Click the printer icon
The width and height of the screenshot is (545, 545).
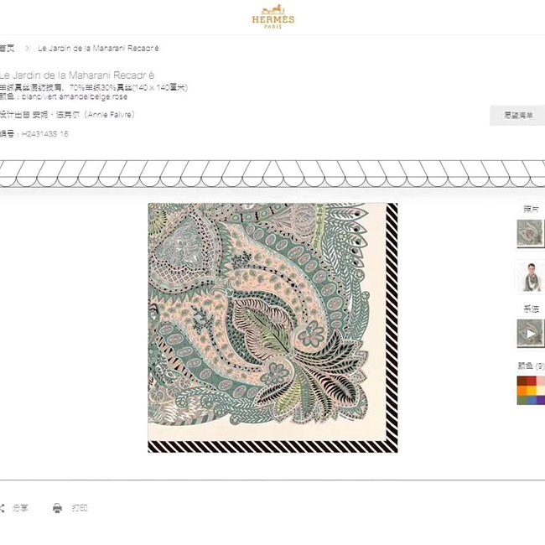click(x=57, y=508)
